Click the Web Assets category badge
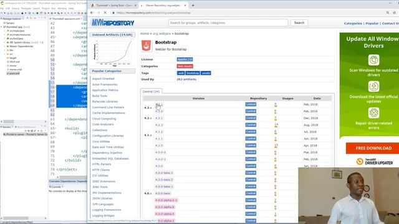399x224 pixels. point(185,67)
